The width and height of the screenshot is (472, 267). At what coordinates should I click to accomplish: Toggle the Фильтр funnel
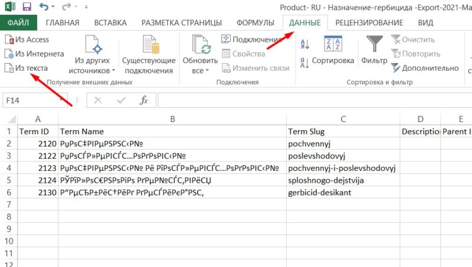(x=374, y=50)
